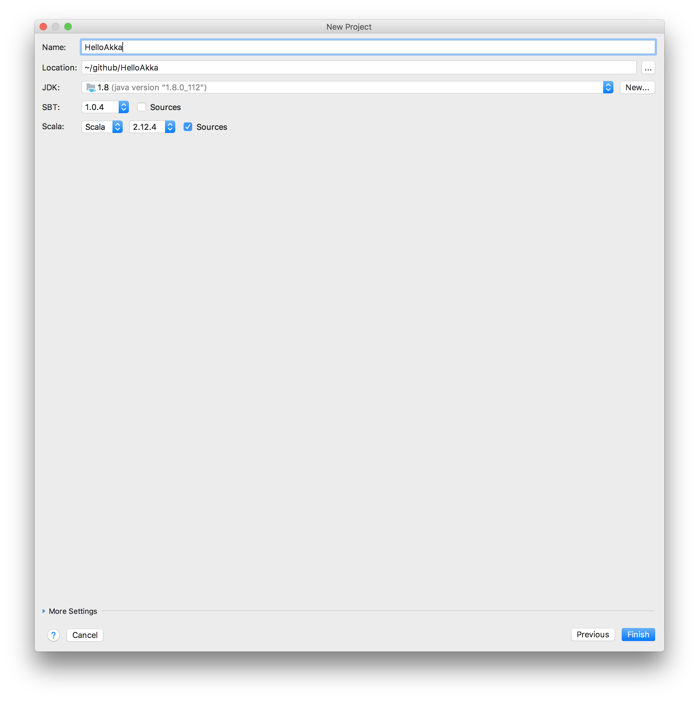Screen dimensions: 699x701
Task: Open the SBT version dropdown
Action: 124,107
